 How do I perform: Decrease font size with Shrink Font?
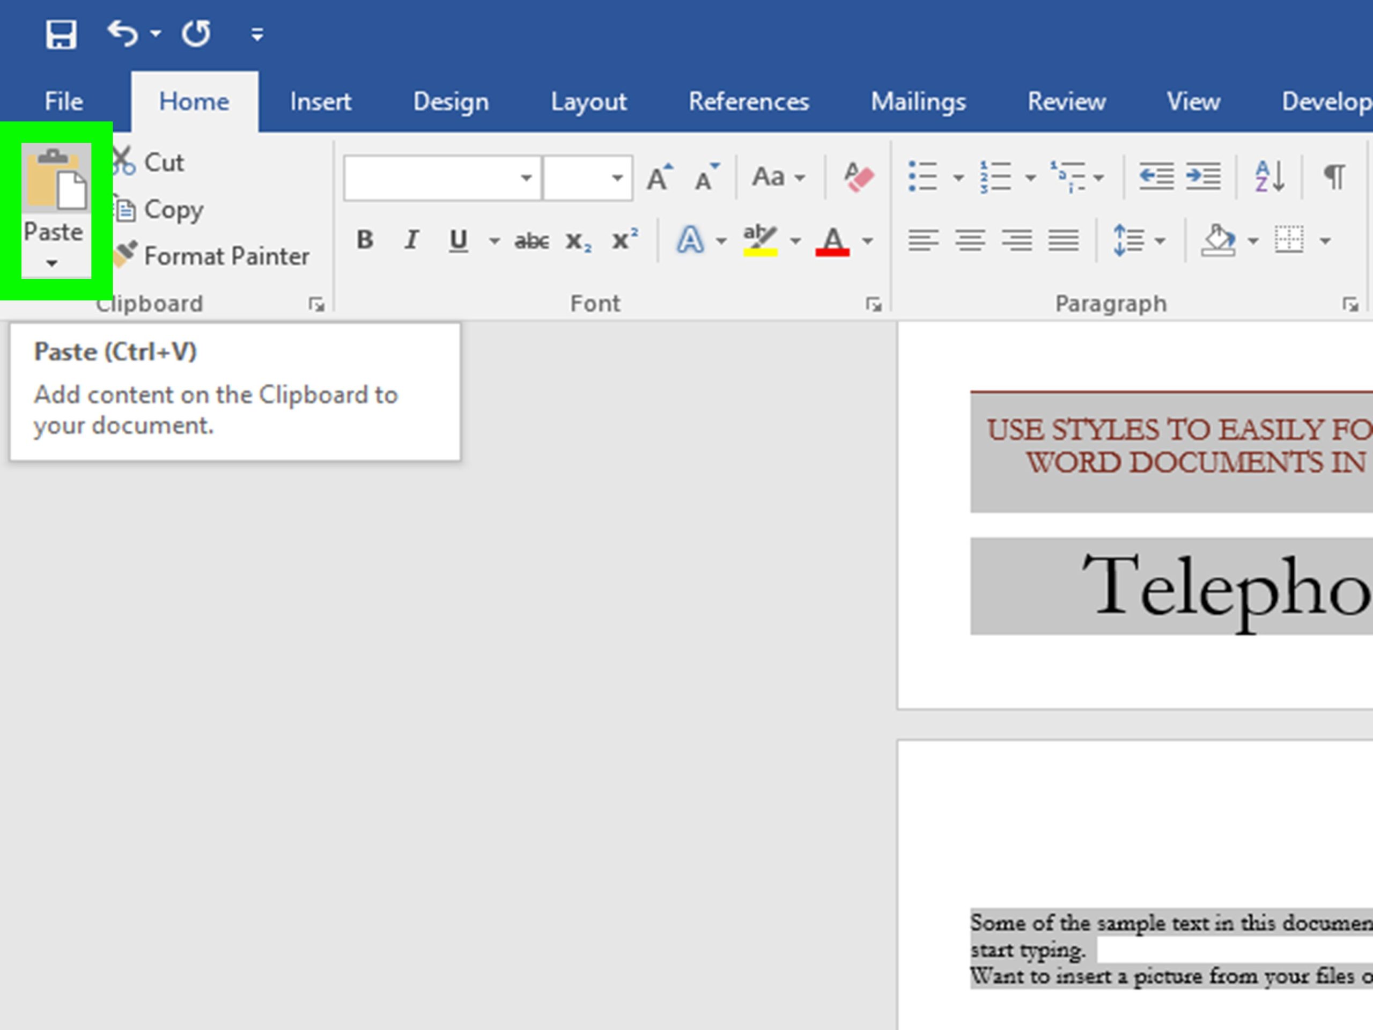[x=706, y=178]
